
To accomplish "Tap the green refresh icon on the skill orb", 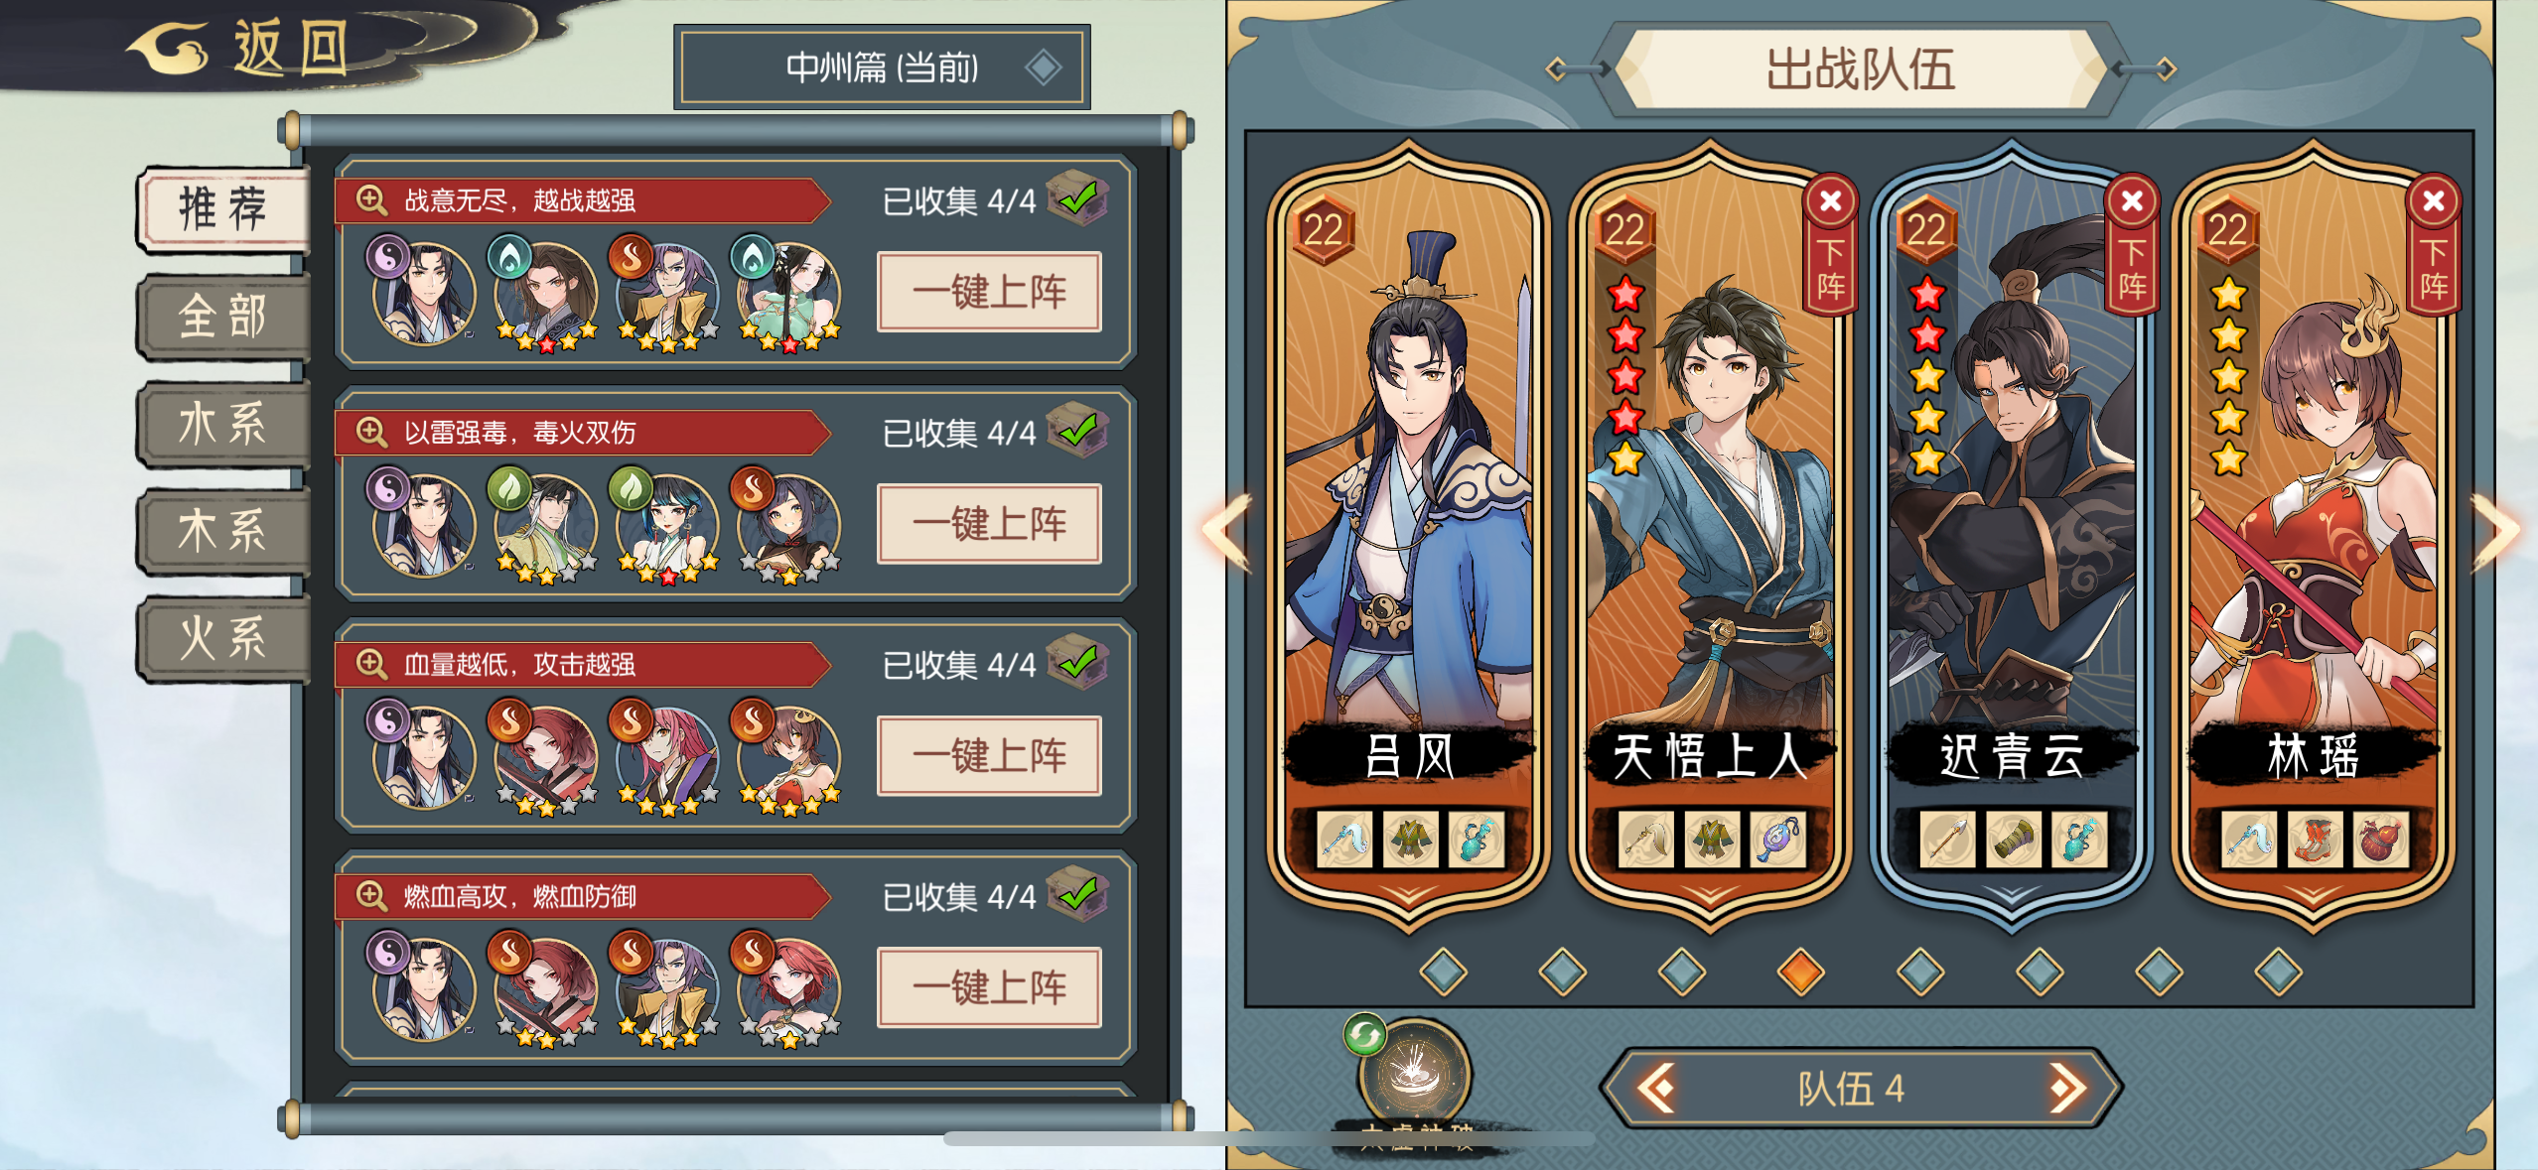I will 1365,1035.
